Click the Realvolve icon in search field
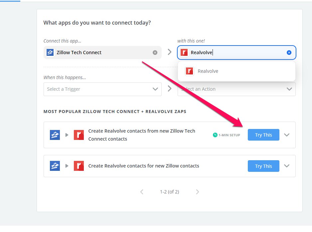 pyautogui.click(x=184, y=53)
